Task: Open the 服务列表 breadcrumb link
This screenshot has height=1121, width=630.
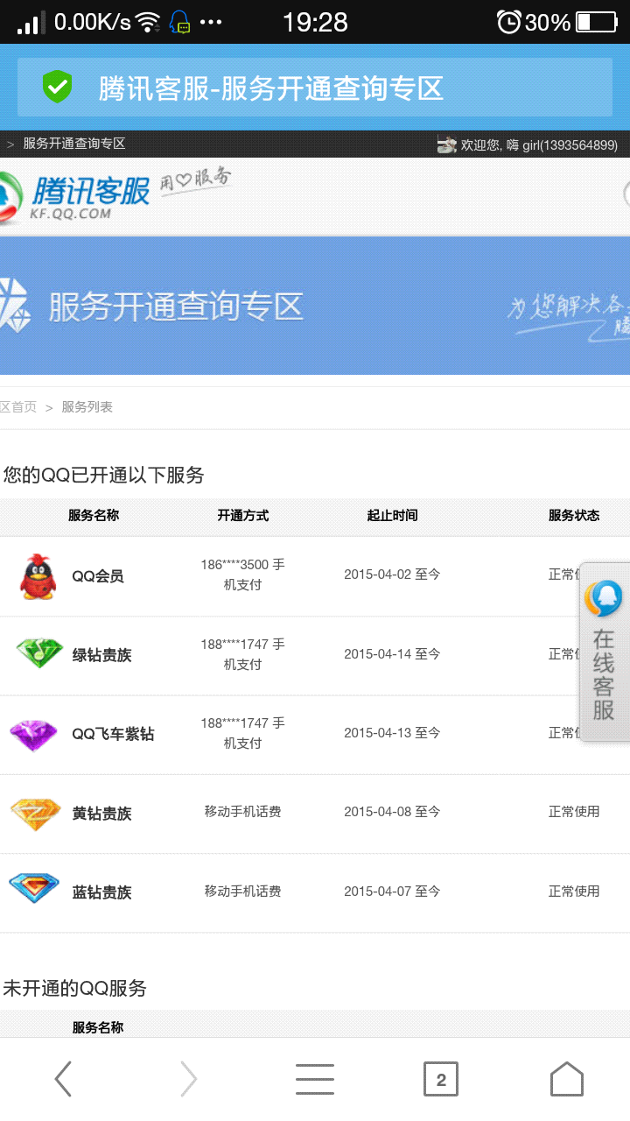Action: coord(87,407)
